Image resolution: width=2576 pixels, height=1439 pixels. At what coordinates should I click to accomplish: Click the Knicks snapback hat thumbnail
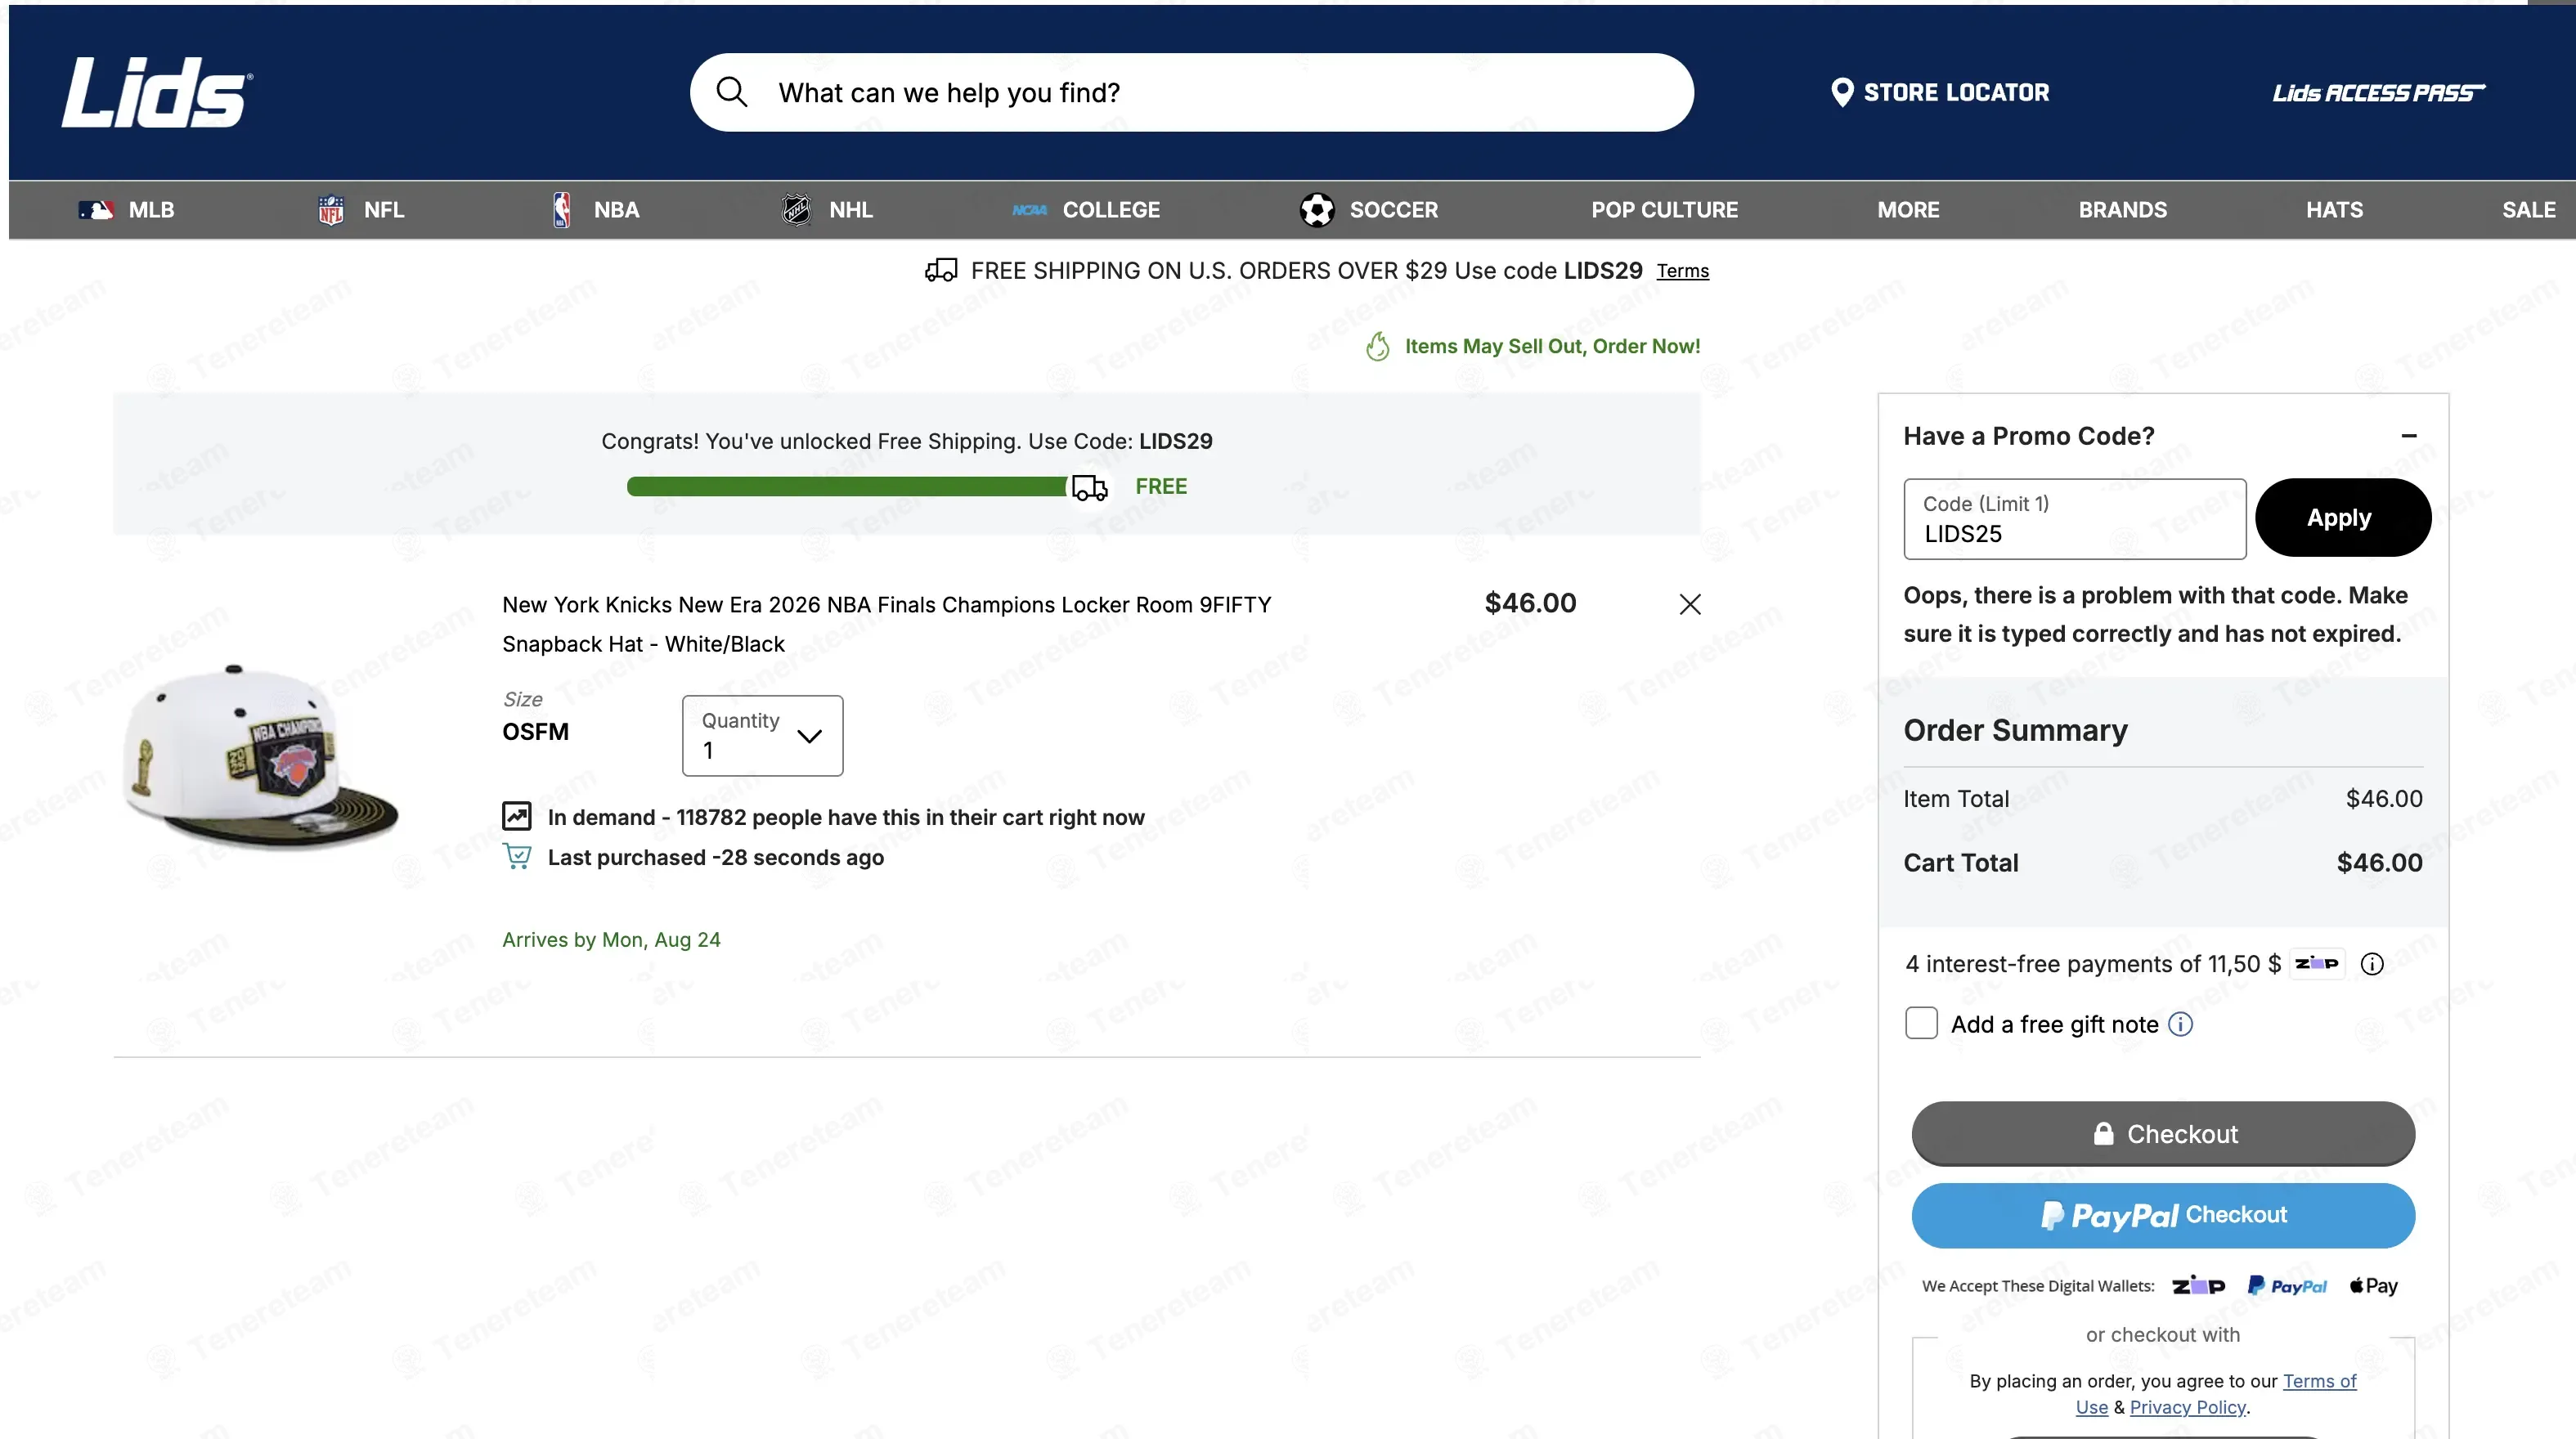(x=260, y=756)
